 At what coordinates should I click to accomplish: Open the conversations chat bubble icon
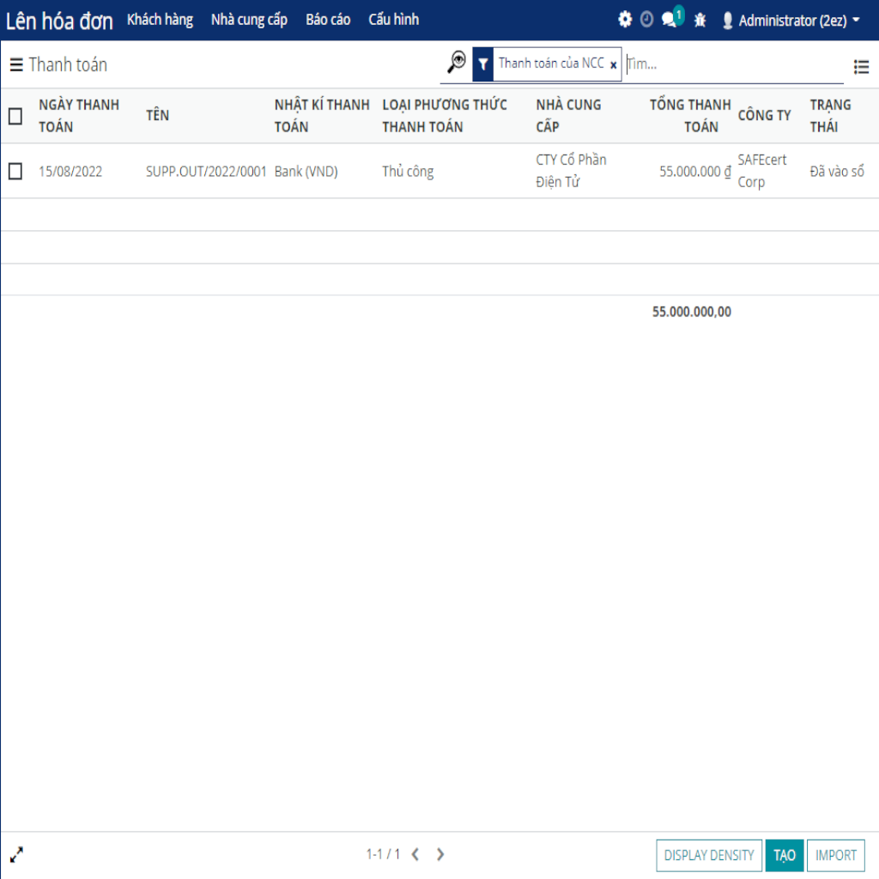click(x=670, y=20)
